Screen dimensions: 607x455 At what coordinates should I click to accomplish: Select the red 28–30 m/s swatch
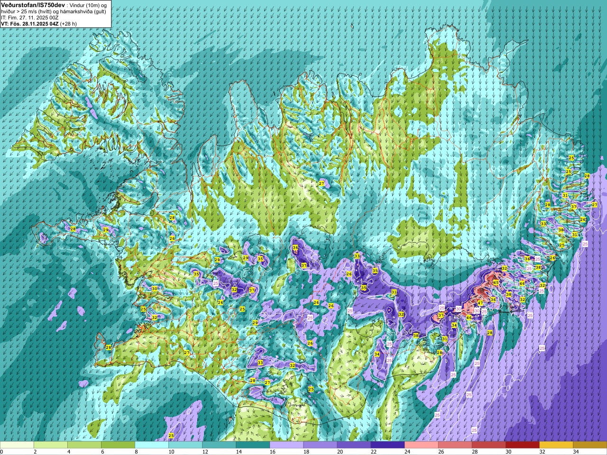(x=488, y=445)
